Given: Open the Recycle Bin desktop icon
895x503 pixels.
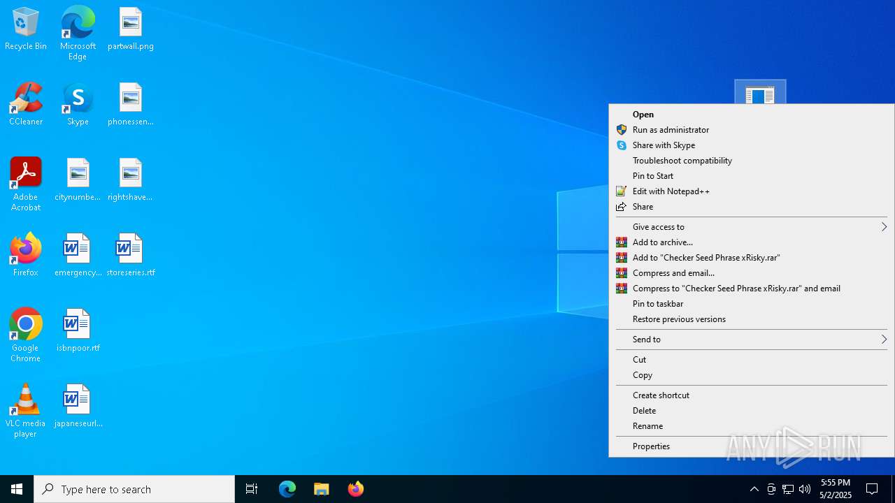Looking at the screenshot, I should coord(26,29).
